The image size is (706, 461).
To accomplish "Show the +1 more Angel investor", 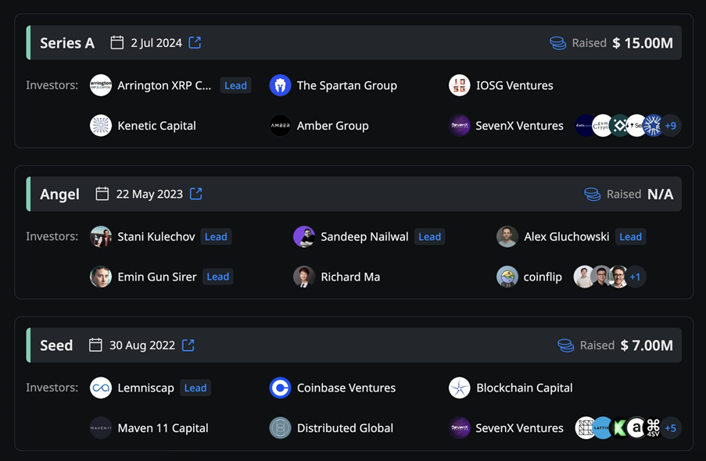I will point(635,277).
